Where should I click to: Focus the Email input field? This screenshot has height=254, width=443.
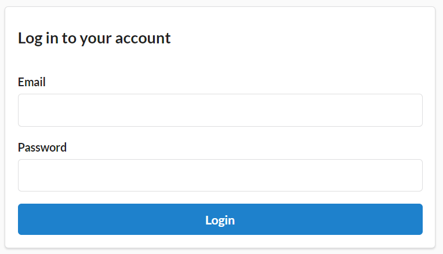(220, 111)
